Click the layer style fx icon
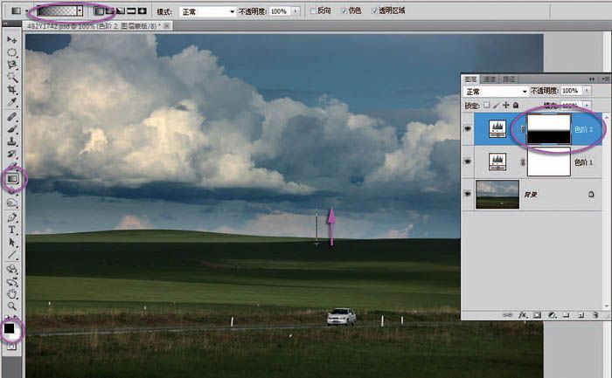The image size is (612, 378). pyautogui.click(x=521, y=313)
